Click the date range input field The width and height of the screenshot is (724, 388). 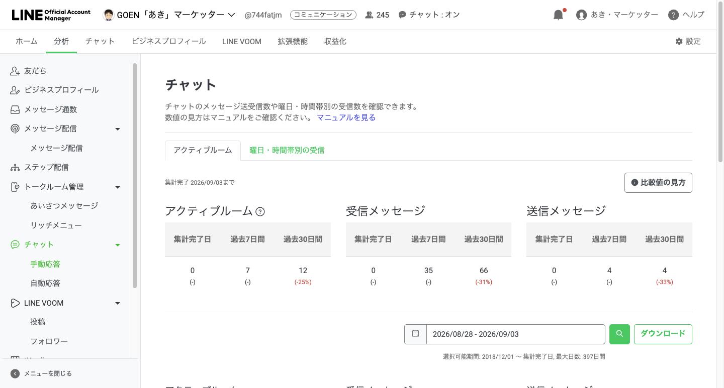516,334
